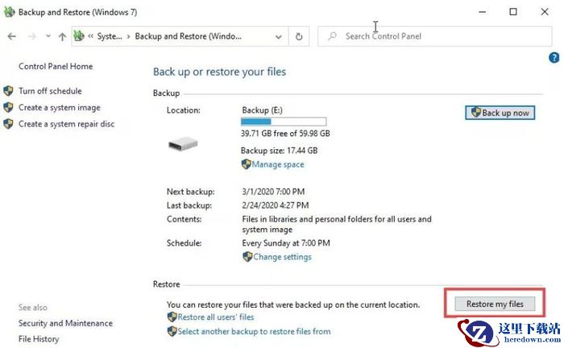Click the next backup date 3/1/2020 7:00 PM
564x348 pixels.
click(273, 192)
